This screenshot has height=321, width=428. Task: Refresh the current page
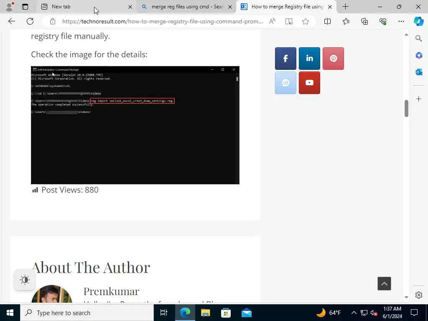coord(30,21)
